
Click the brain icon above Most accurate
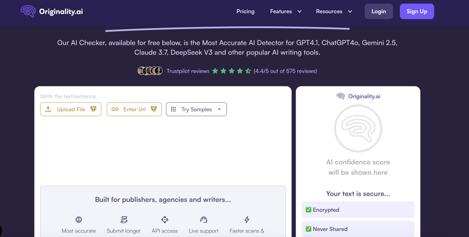pyautogui.click(x=79, y=220)
